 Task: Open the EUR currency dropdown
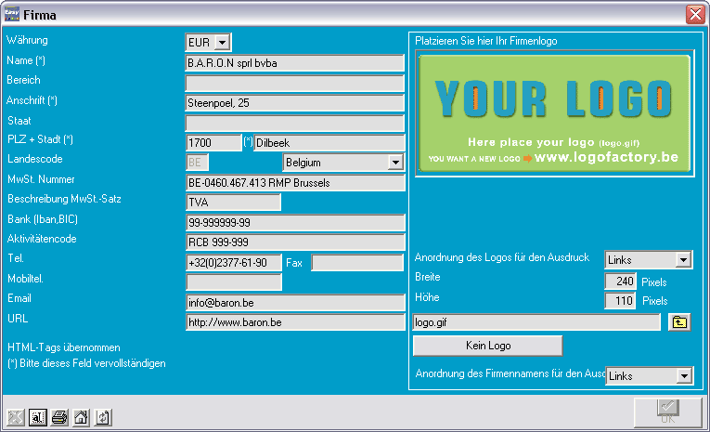tap(222, 43)
